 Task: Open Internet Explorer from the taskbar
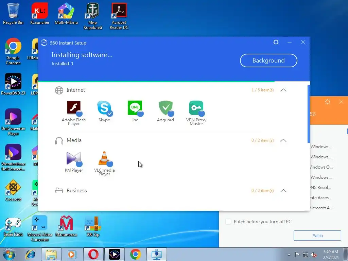[x=30, y=254]
